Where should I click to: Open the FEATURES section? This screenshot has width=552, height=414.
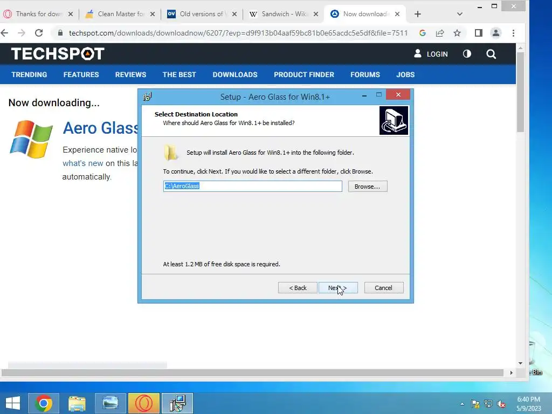tap(81, 74)
